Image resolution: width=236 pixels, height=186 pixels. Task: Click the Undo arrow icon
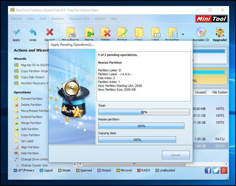click(33, 32)
